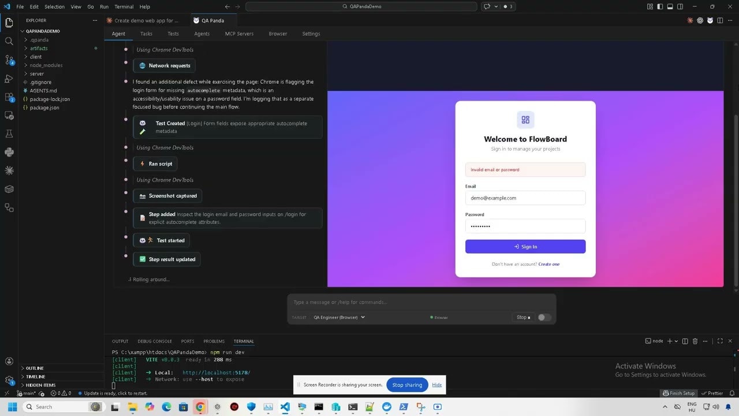Click the Hide link in sharing bar
739x416 pixels.
(437, 385)
